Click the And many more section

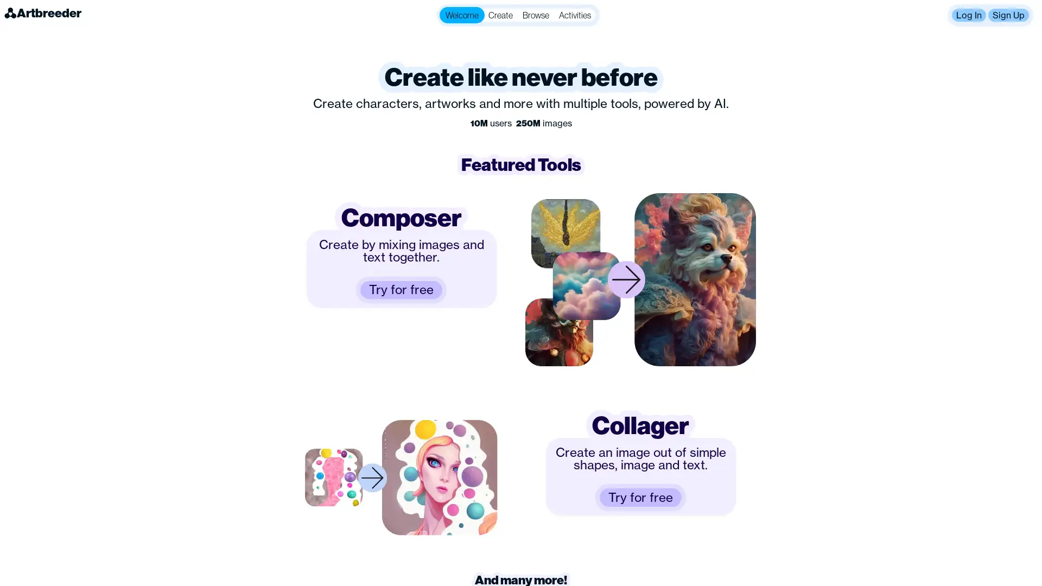pyautogui.click(x=521, y=579)
